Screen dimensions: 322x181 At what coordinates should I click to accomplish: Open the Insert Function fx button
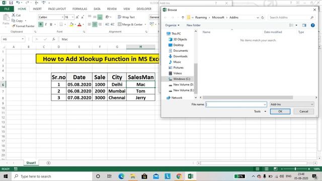pyautogui.click(x=54, y=39)
